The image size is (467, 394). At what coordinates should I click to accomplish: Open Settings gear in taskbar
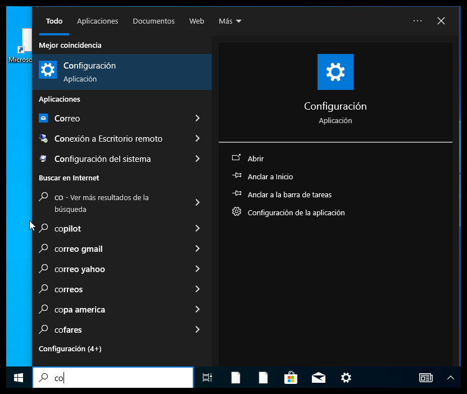[346, 378]
